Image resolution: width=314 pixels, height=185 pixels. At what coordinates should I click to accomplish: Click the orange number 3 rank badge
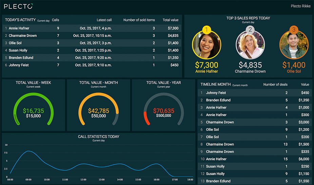click(294, 30)
